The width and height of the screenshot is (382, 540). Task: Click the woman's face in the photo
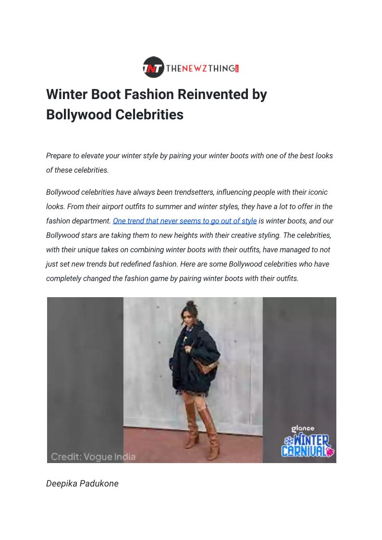188,316
